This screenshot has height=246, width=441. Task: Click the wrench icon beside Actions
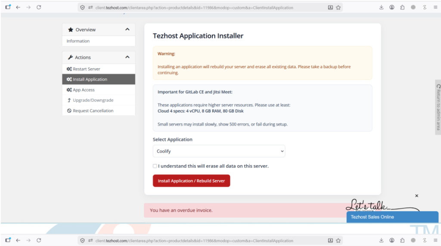click(70, 57)
